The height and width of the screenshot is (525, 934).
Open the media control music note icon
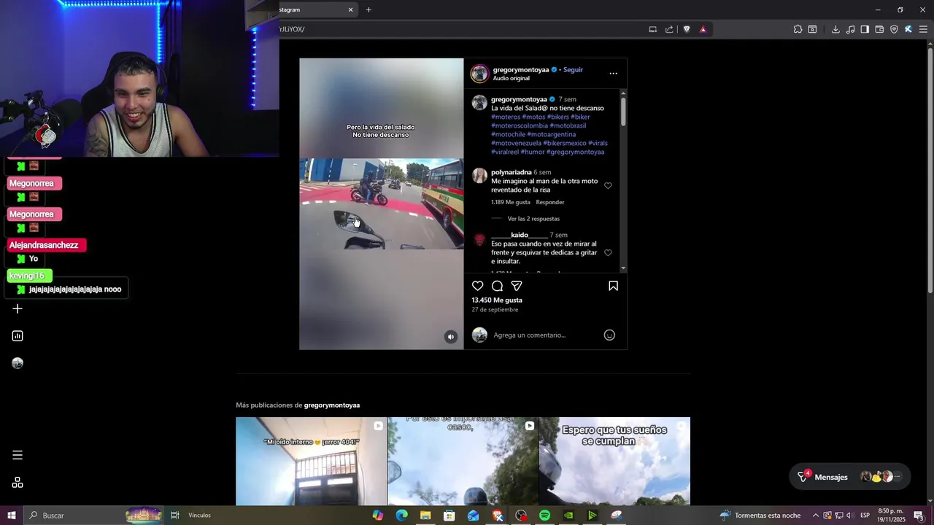coord(850,29)
